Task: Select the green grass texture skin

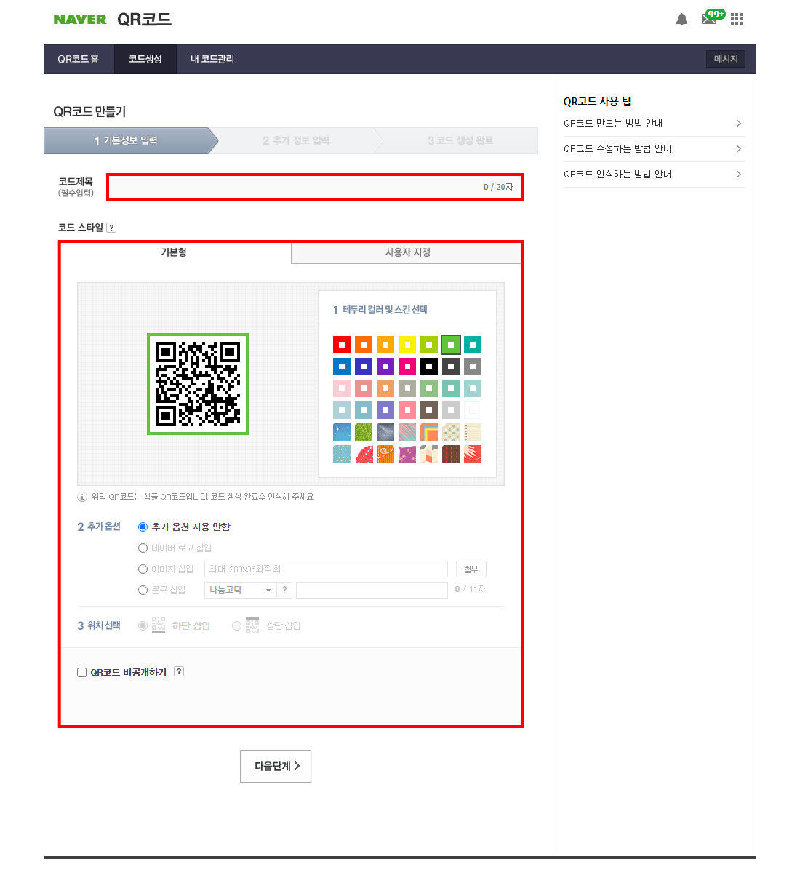Action: click(x=364, y=432)
